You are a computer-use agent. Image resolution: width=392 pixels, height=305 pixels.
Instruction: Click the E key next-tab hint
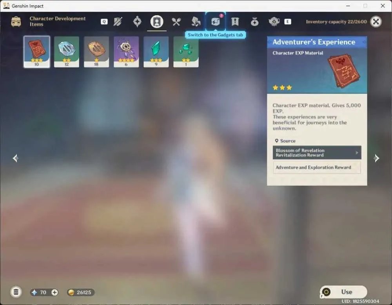[x=287, y=22]
